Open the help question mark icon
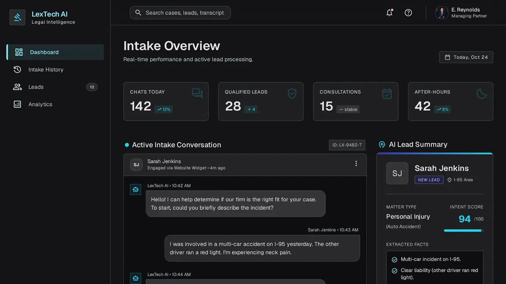 pos(408,13)
